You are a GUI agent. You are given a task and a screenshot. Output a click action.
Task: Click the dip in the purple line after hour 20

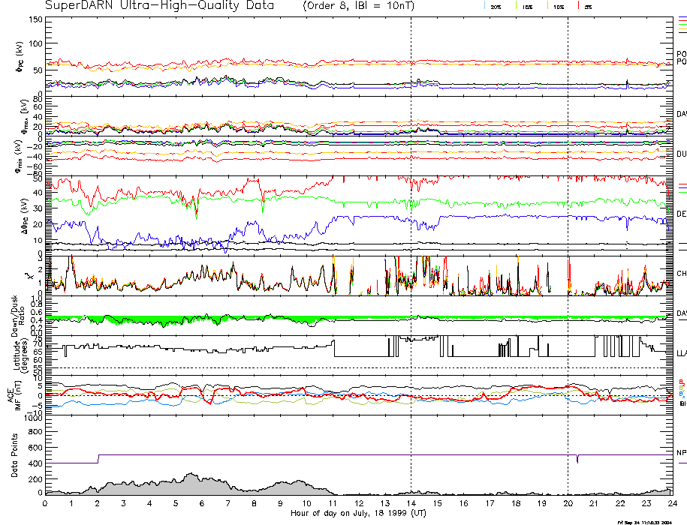(577, 460)
